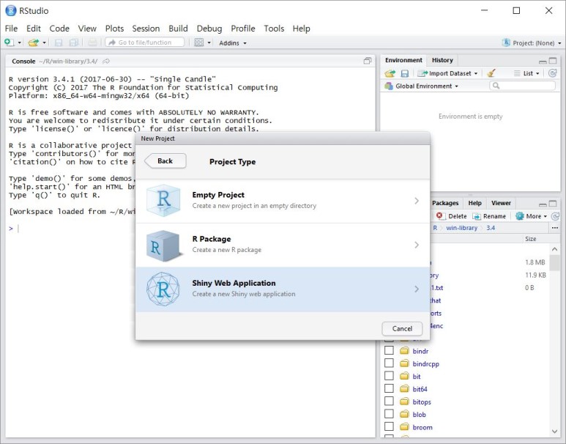Check the blob folder checkbox
The width and height of the screenshot is (566, 444).
[389, 414]
